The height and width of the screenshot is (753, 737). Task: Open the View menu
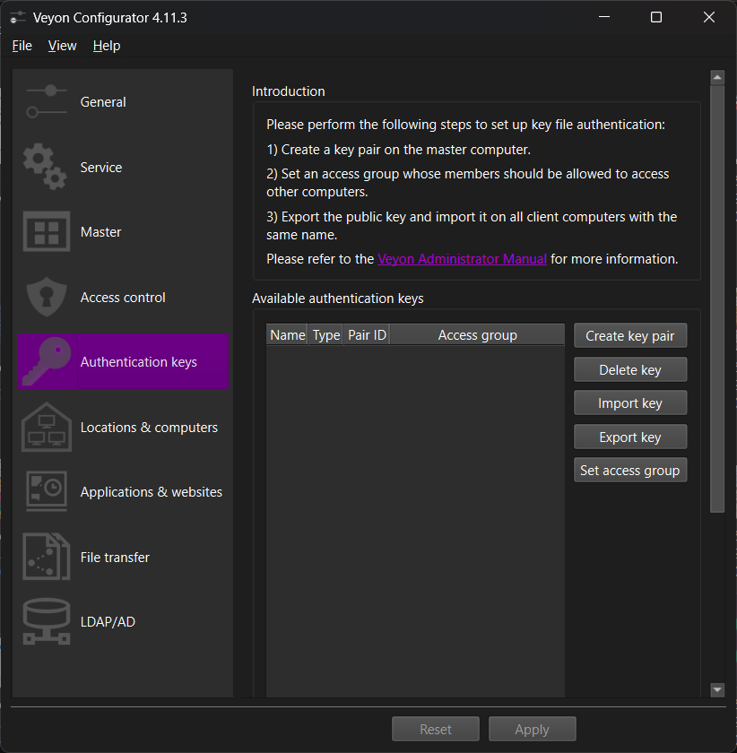tap(63, 46)
